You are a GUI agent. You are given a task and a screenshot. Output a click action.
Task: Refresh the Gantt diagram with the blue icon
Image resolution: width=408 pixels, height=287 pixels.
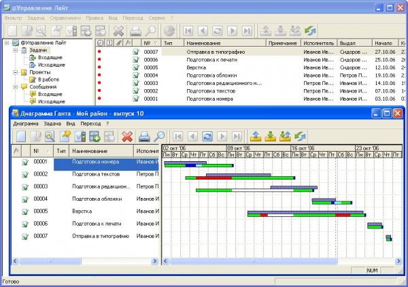click(207, 136)
